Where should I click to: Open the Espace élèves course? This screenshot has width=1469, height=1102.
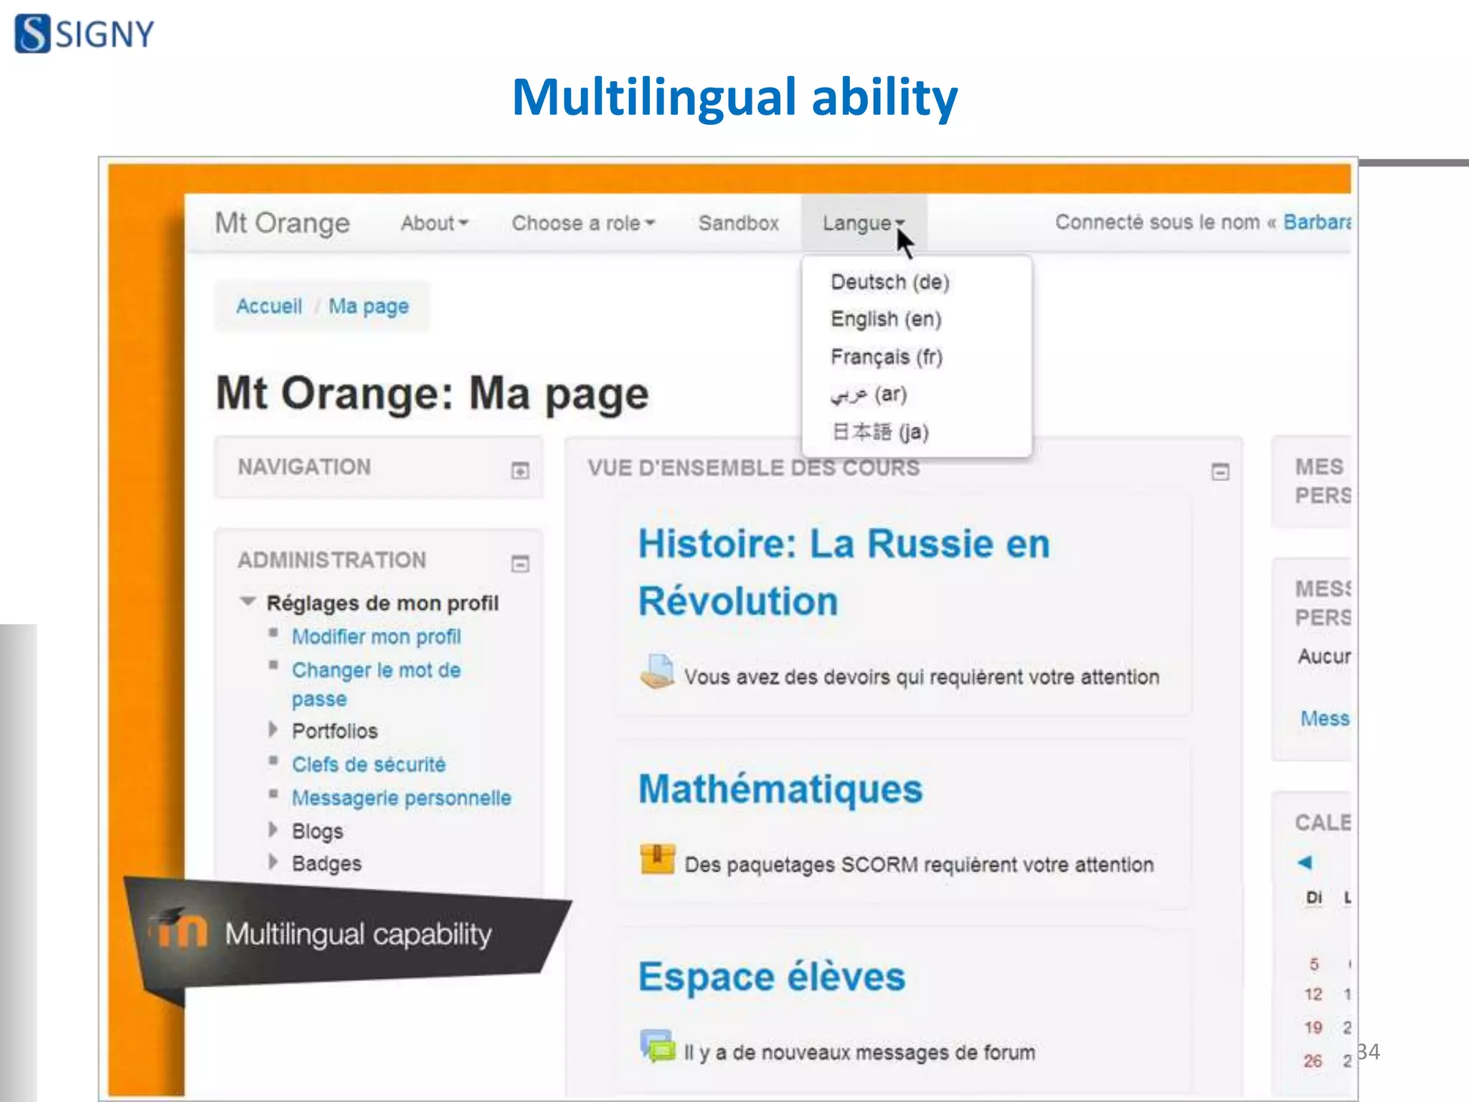coord(772,976)
